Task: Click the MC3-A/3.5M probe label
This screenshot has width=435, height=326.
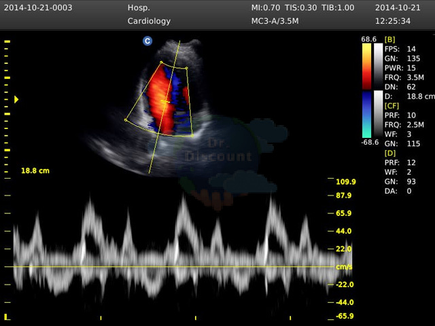Action: click(275, 21)
